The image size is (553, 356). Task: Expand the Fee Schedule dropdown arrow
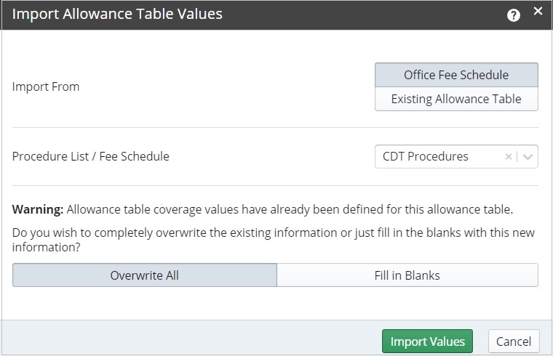[x=528, y=156]
